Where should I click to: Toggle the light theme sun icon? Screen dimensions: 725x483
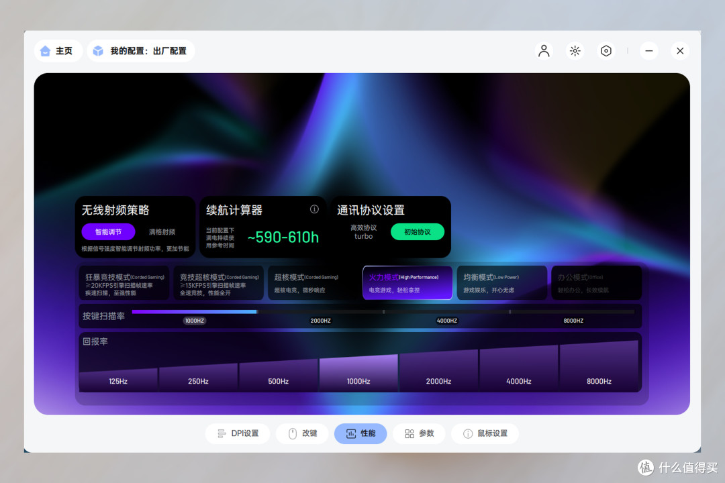point(575,51)
